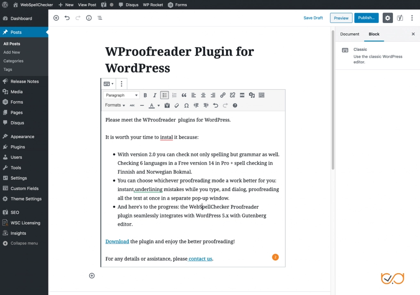420x295 pixels.
Task: Click the Italic formatting icon
Action: click(155, 95)
